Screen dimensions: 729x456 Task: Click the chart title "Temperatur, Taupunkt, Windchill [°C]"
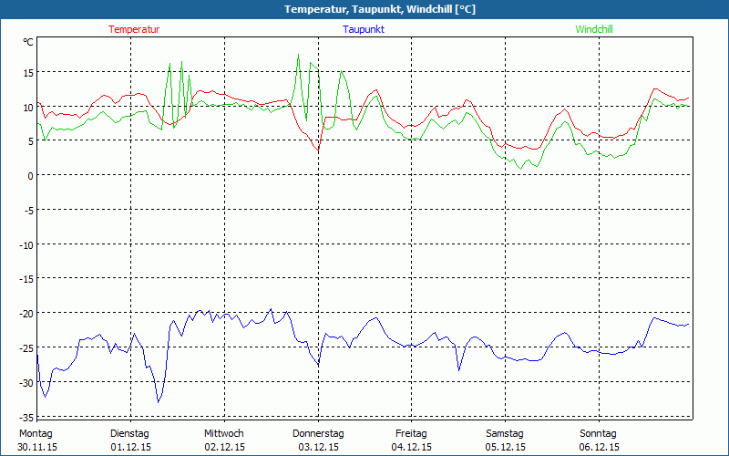(366, 9)
